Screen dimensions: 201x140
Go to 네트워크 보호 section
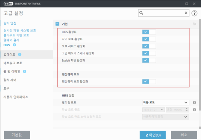pos(13,63)
